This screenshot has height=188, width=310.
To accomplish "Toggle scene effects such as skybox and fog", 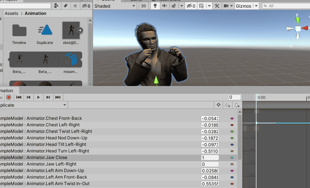I will 174,6.
